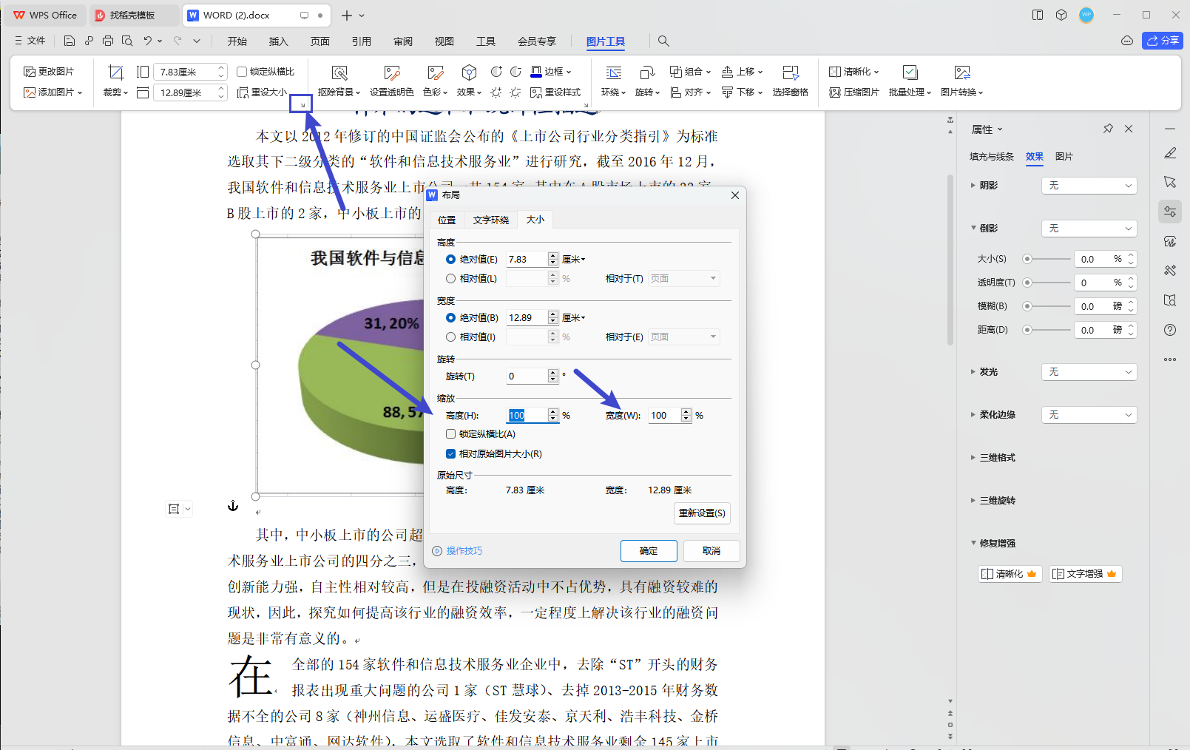This screenshot has width=1190, height=750.
Task: Click the save icon in the quick toolbar
Action: (70, 41)
